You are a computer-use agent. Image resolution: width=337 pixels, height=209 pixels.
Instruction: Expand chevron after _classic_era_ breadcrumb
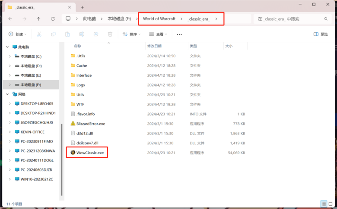point(216,19)
